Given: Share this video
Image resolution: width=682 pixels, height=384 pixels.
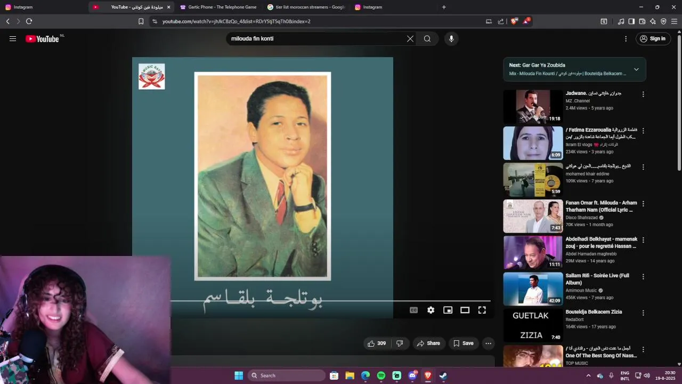Looking at the screenshot, I should click(x=428, y=343).
